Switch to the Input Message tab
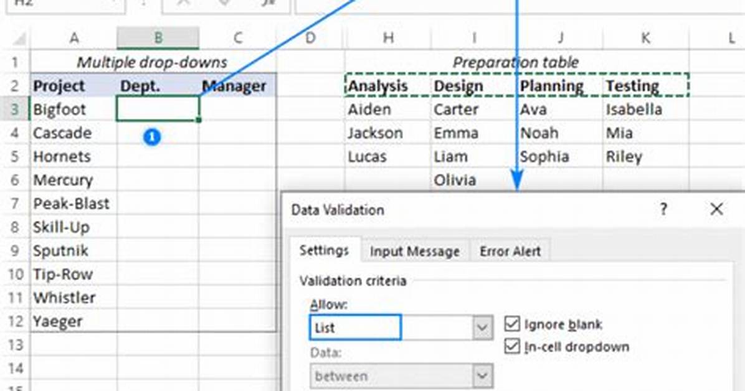 [414, 251]
